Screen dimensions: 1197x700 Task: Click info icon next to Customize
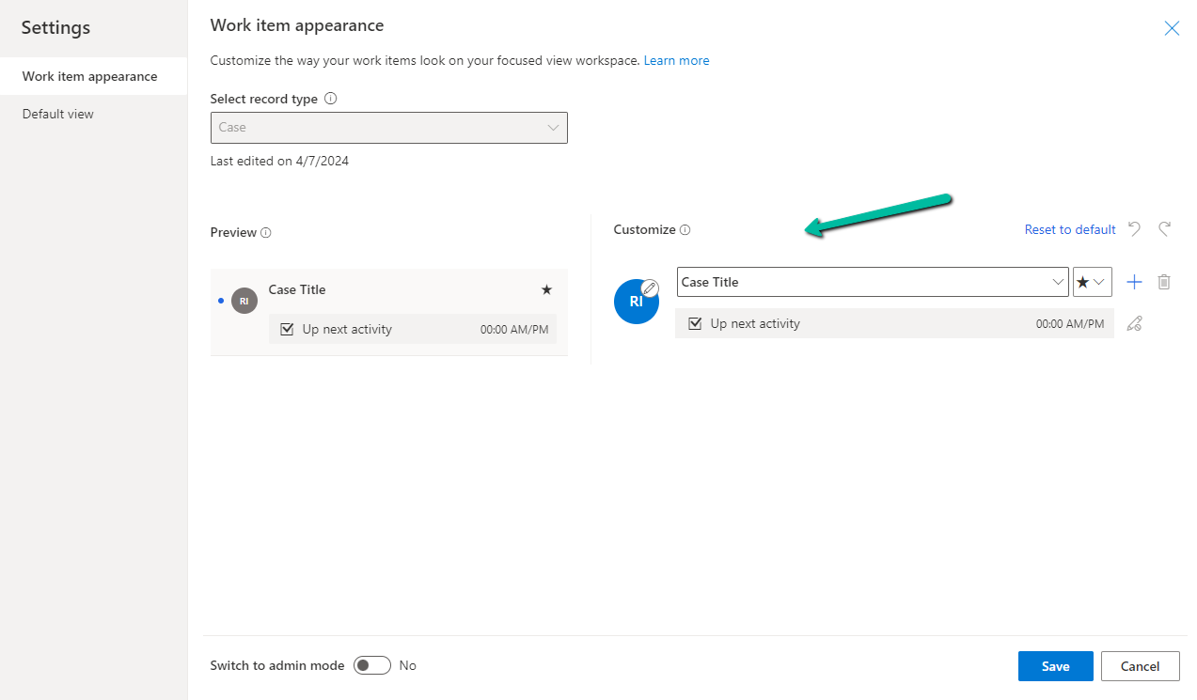coord(685,230)
